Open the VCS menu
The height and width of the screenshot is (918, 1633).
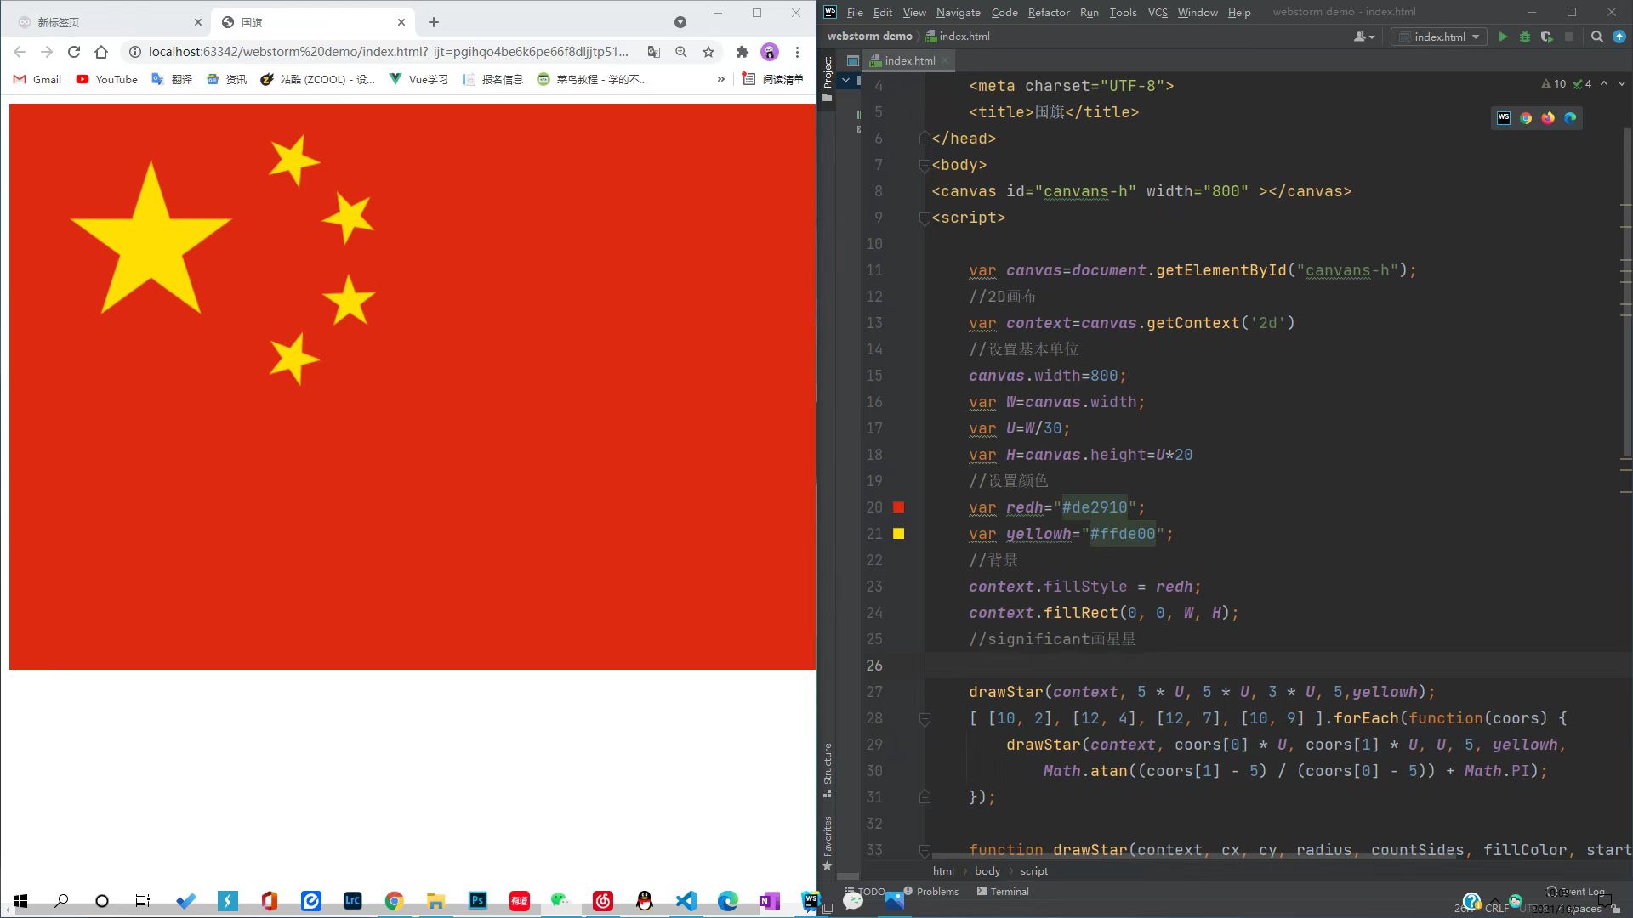(x=1158, y=13)
